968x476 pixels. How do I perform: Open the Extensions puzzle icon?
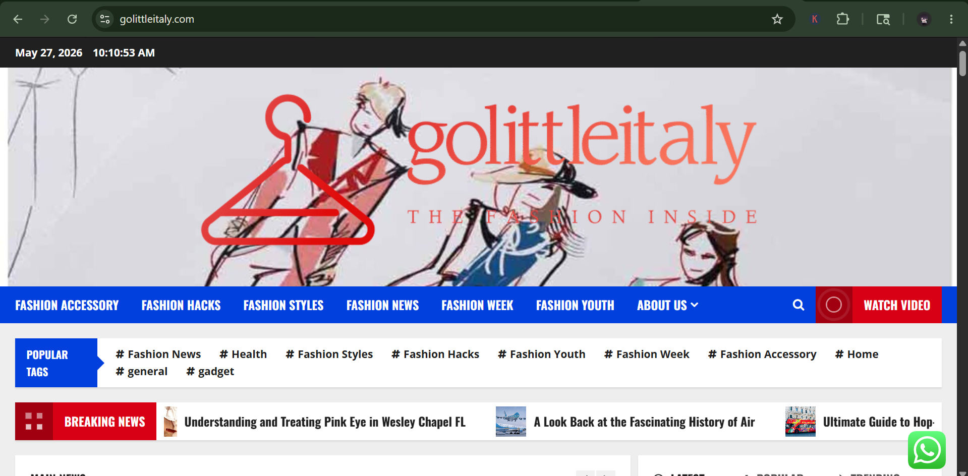click(842, 19)
